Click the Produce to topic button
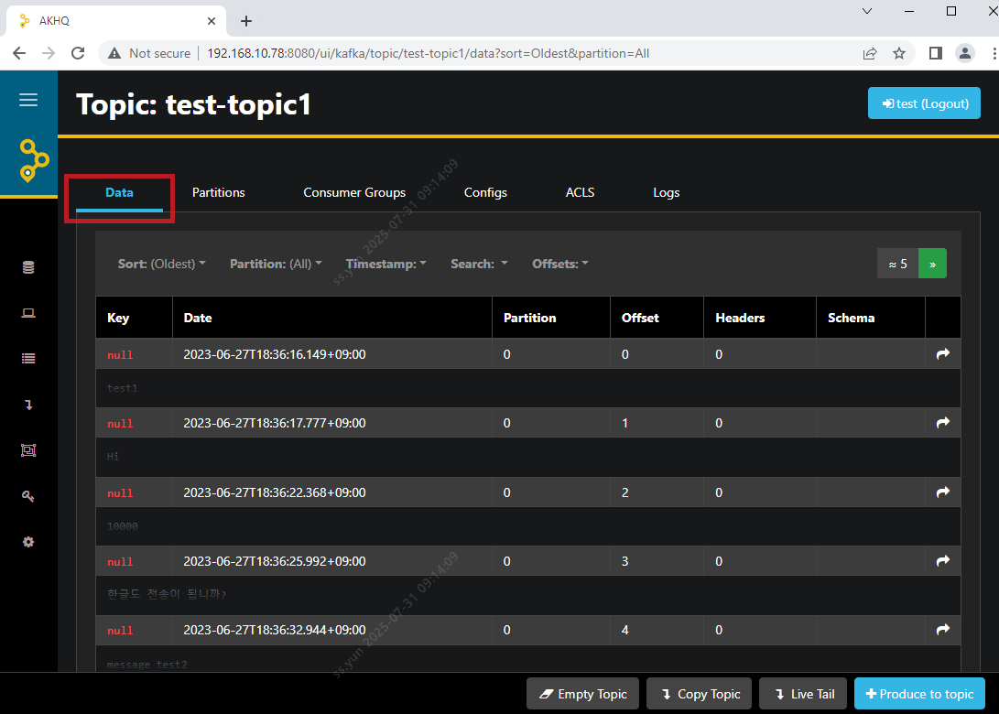This screenshot has height=714, width=999. click(919, 694)
